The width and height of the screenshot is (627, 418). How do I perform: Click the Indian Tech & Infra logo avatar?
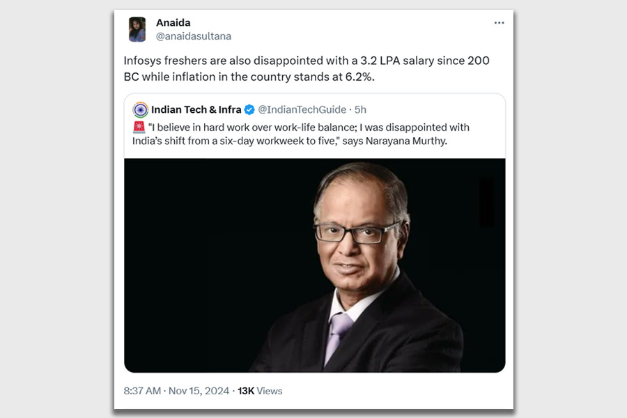tap(141, 109)
